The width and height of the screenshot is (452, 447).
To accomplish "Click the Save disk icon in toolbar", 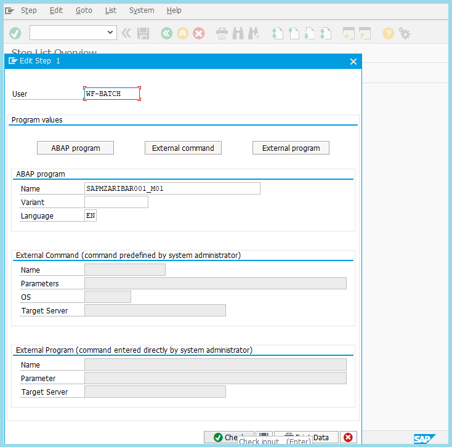I will tap(143, 33).
